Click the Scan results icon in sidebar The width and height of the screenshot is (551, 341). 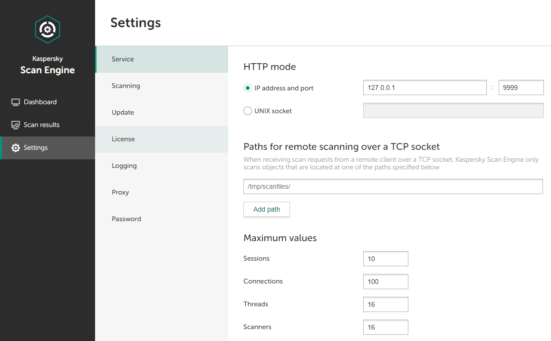tap(15, 124)
